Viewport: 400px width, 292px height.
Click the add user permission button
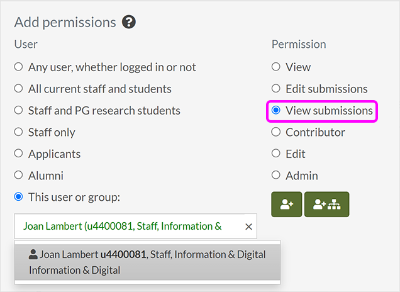pyautogui.click(x=286, y=204)
